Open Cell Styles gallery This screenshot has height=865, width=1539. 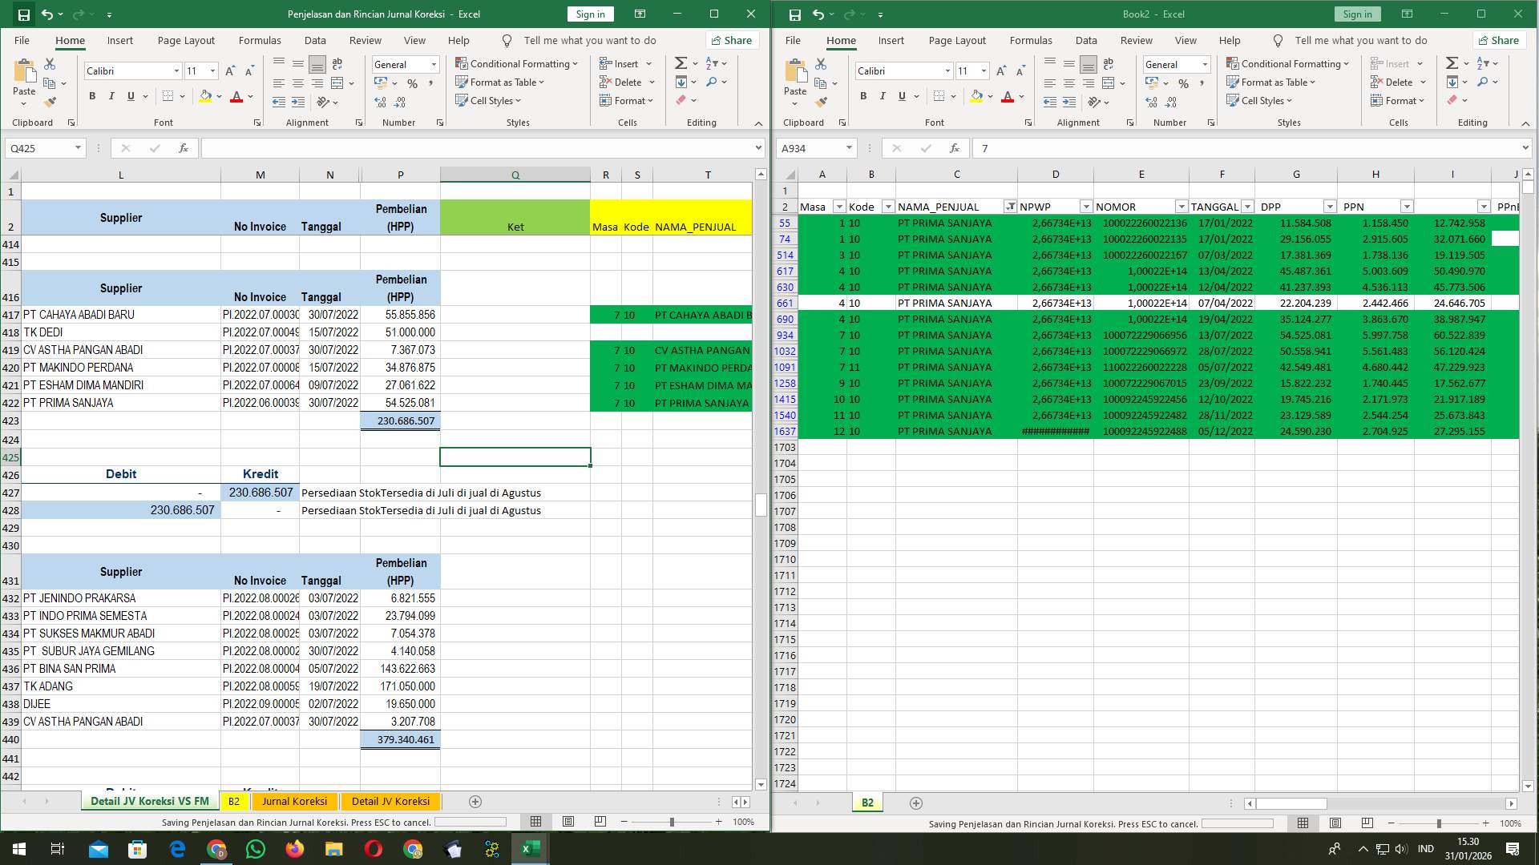point(488,100)
